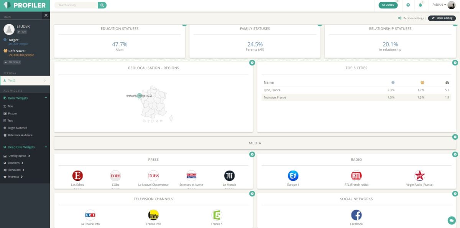Open gear settings for Social Networks widget
Screen dimensions: 460x228
click(x=455, y=193)
